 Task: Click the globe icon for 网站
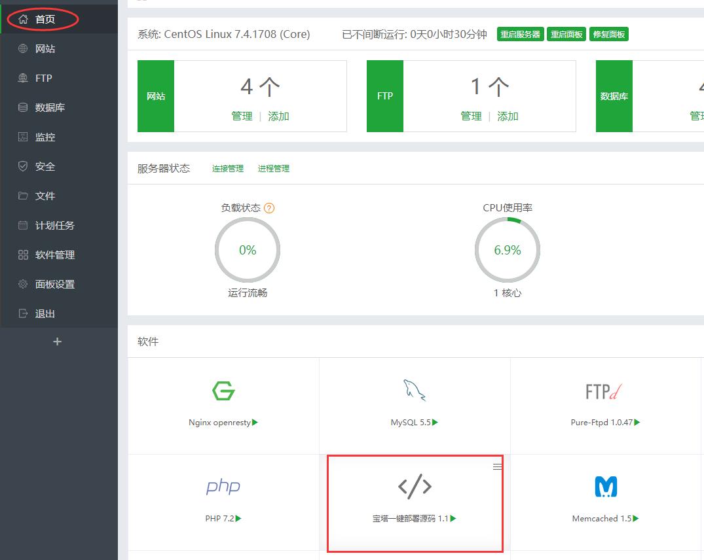23,48
